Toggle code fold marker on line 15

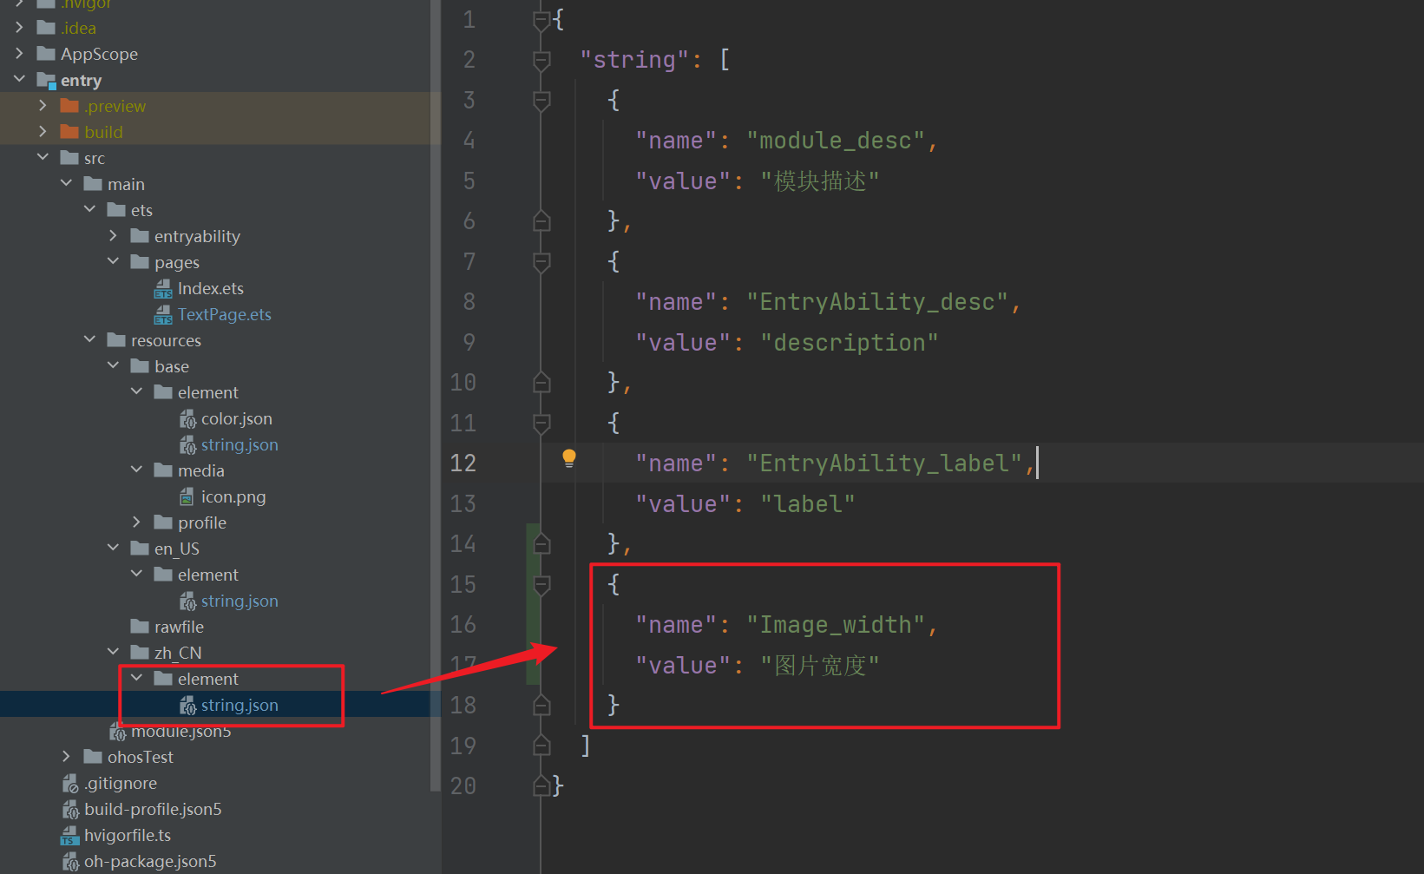click(541, 584)
